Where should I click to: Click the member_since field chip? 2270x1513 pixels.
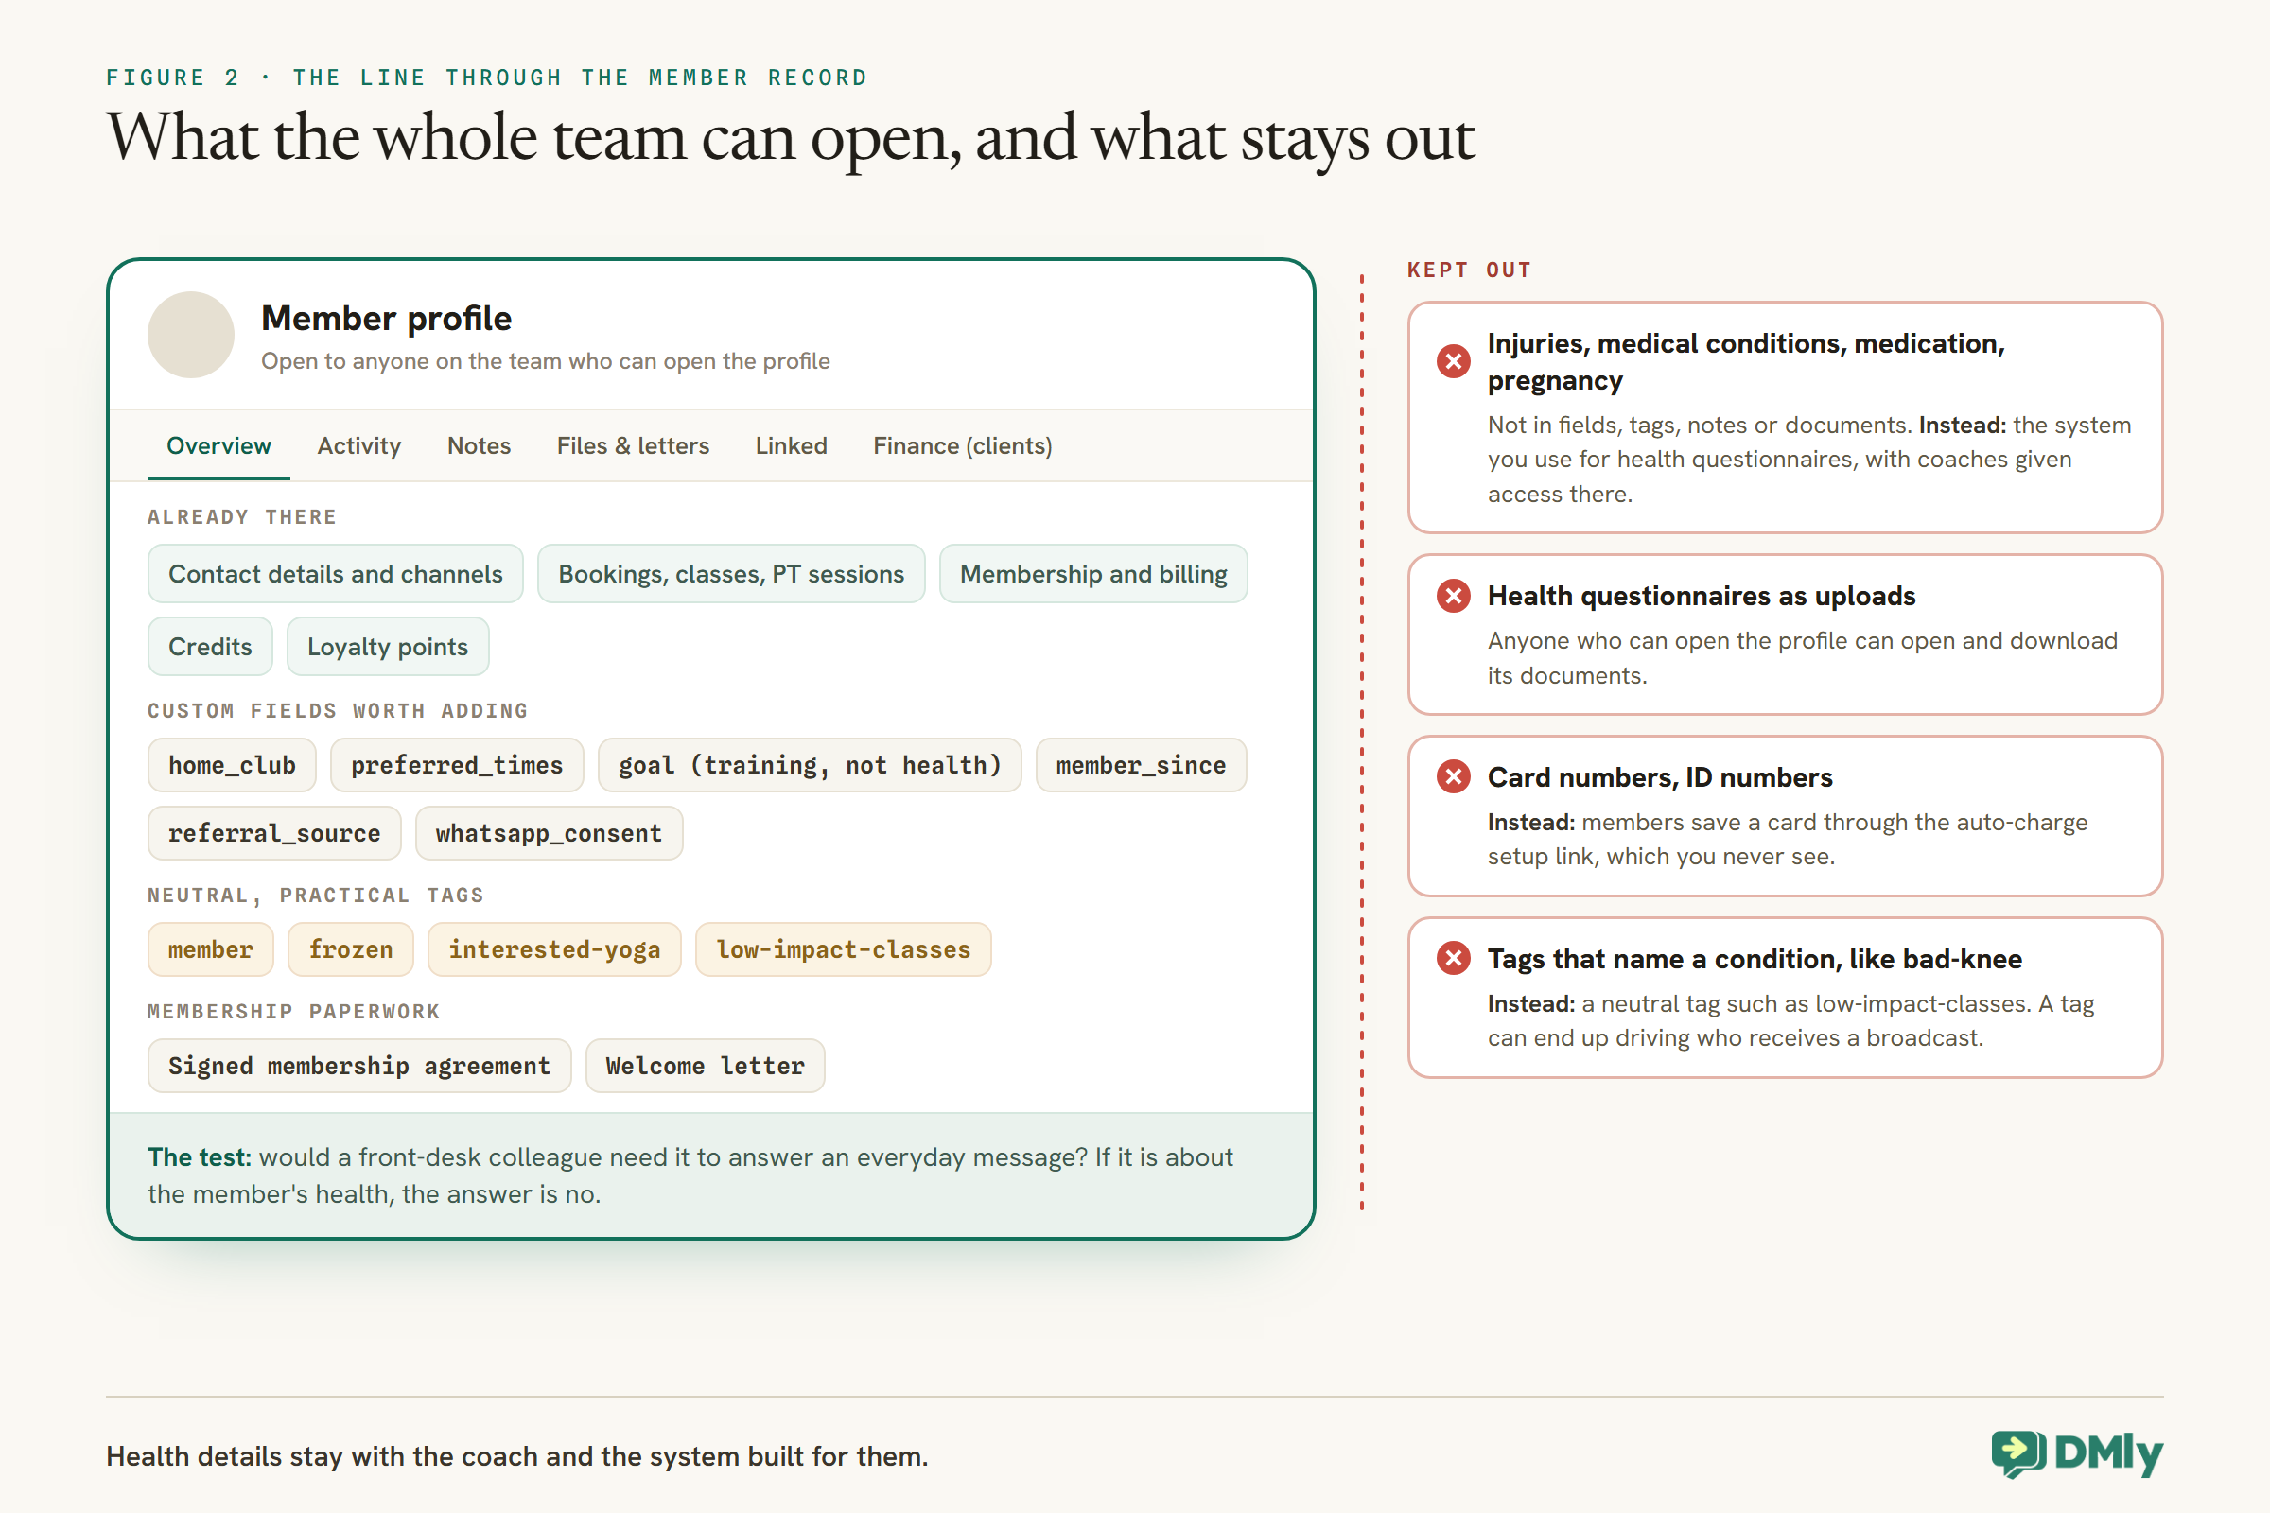1141,765
